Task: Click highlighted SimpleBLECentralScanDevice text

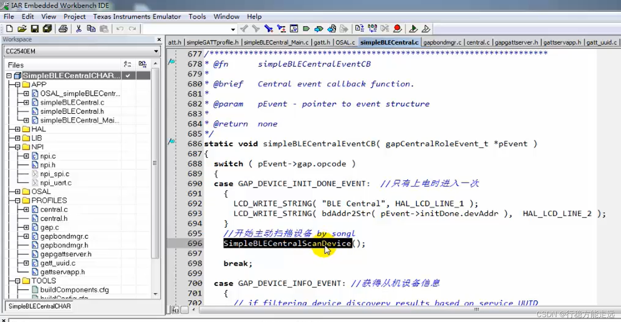Action: [x=287, y=244]
